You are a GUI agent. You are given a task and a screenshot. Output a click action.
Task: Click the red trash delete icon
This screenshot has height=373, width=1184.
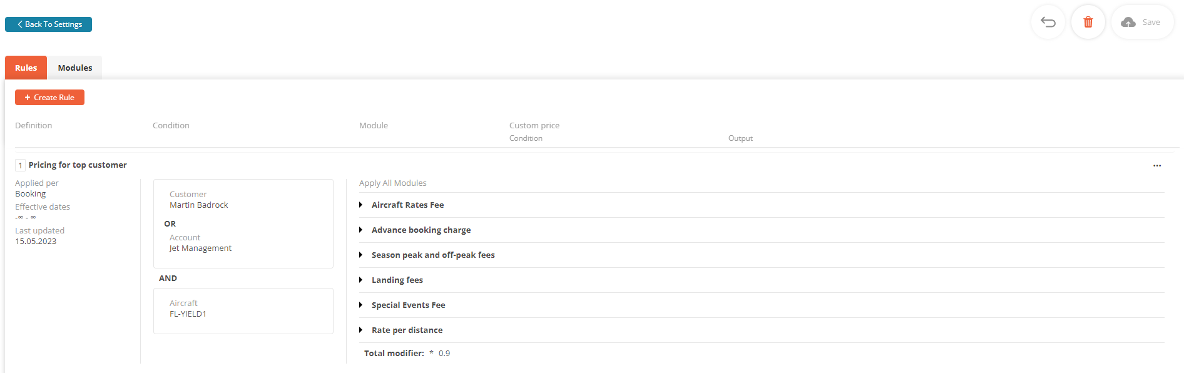click(1088, 23)
